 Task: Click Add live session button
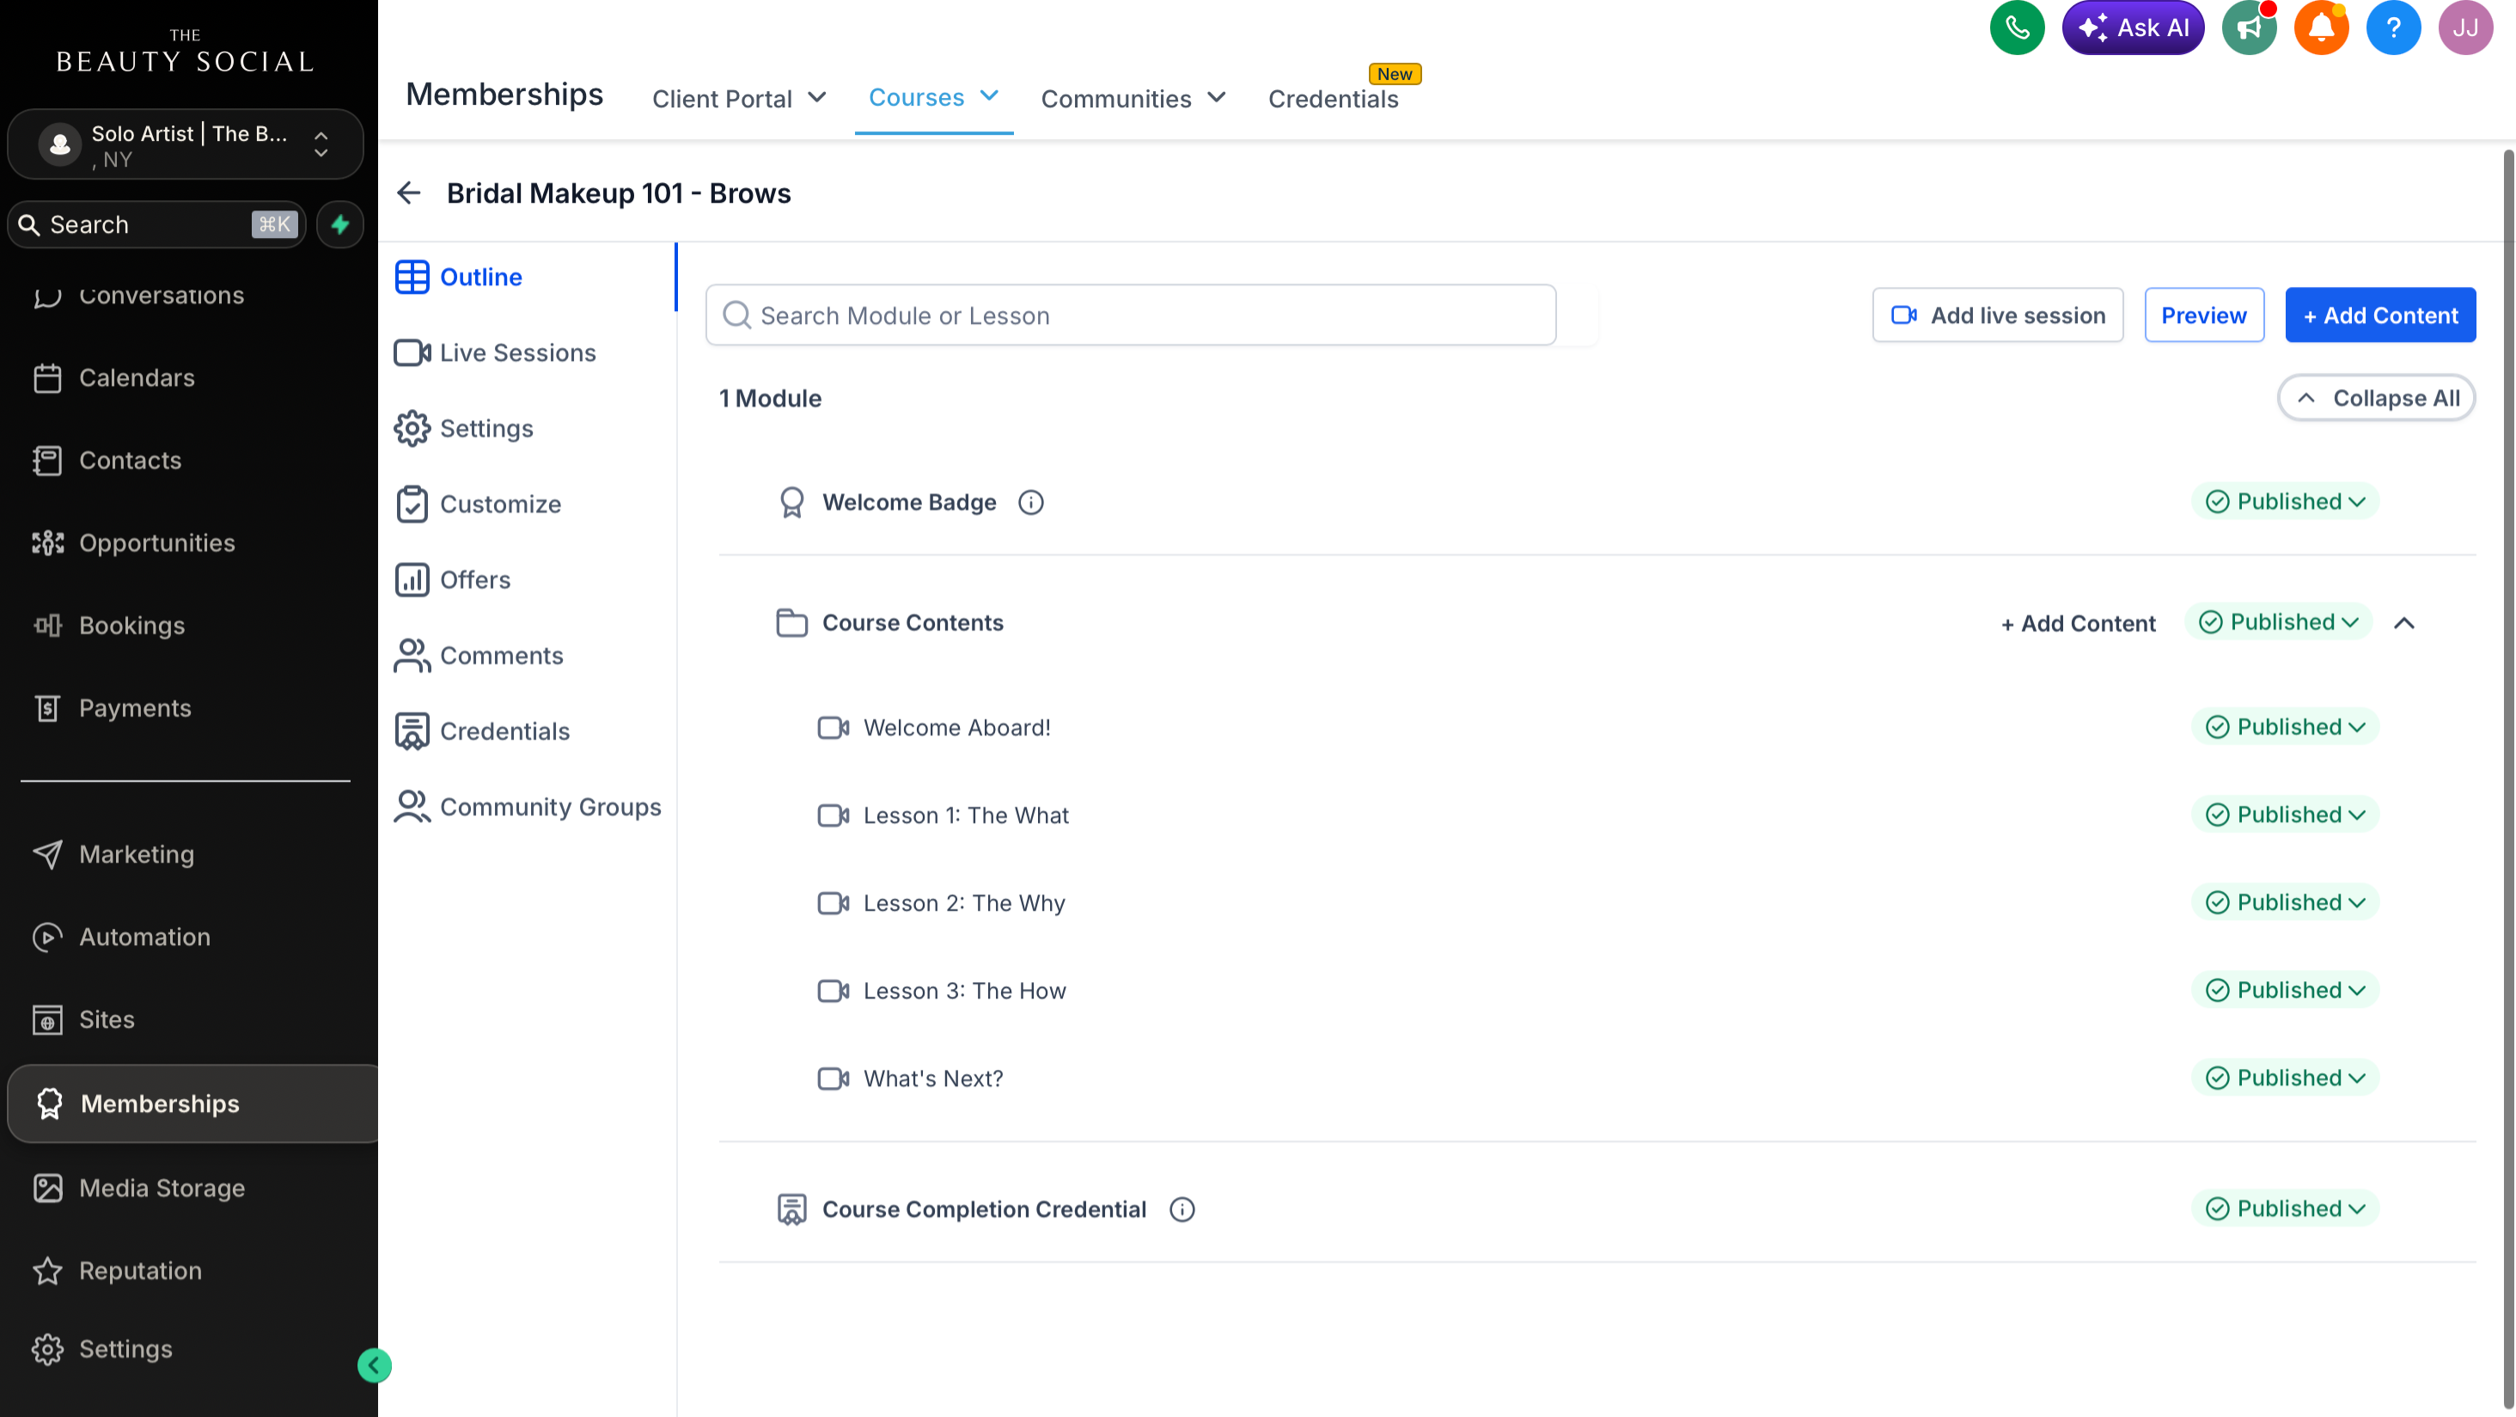[x=1997, y=315]
